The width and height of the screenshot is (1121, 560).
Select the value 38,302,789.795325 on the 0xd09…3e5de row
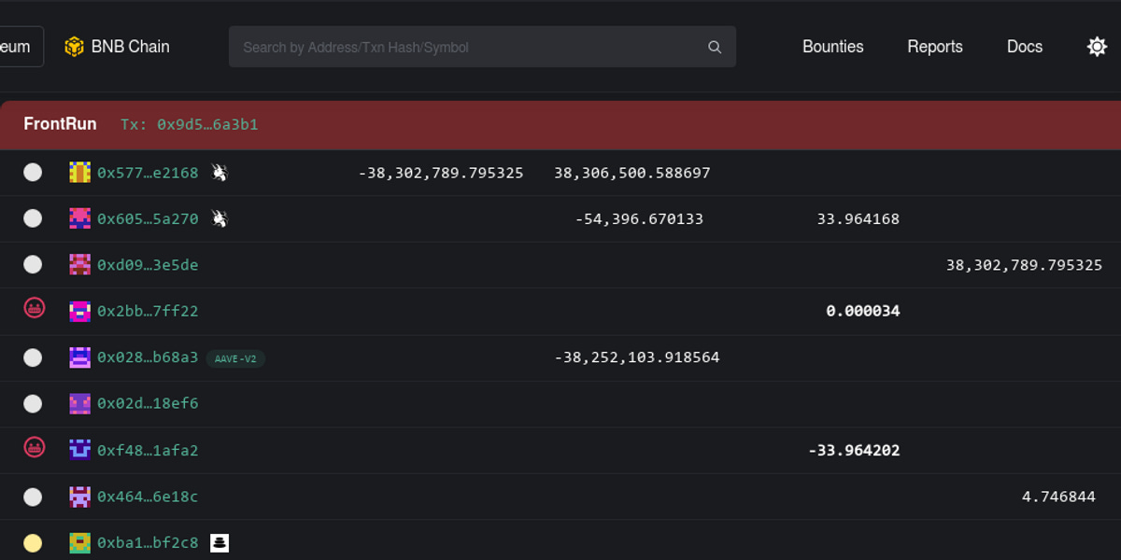coord(1024,265)
